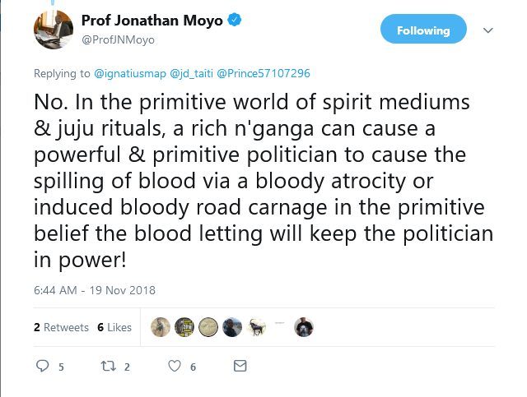The image size is (527, 397).
Task: Expand the tweet options chevron
Action: click(487, 30)
